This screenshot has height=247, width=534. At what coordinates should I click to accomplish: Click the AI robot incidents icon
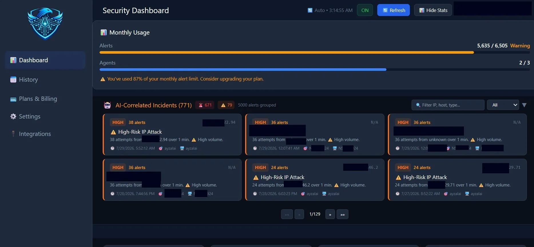(x=107, y=105)
